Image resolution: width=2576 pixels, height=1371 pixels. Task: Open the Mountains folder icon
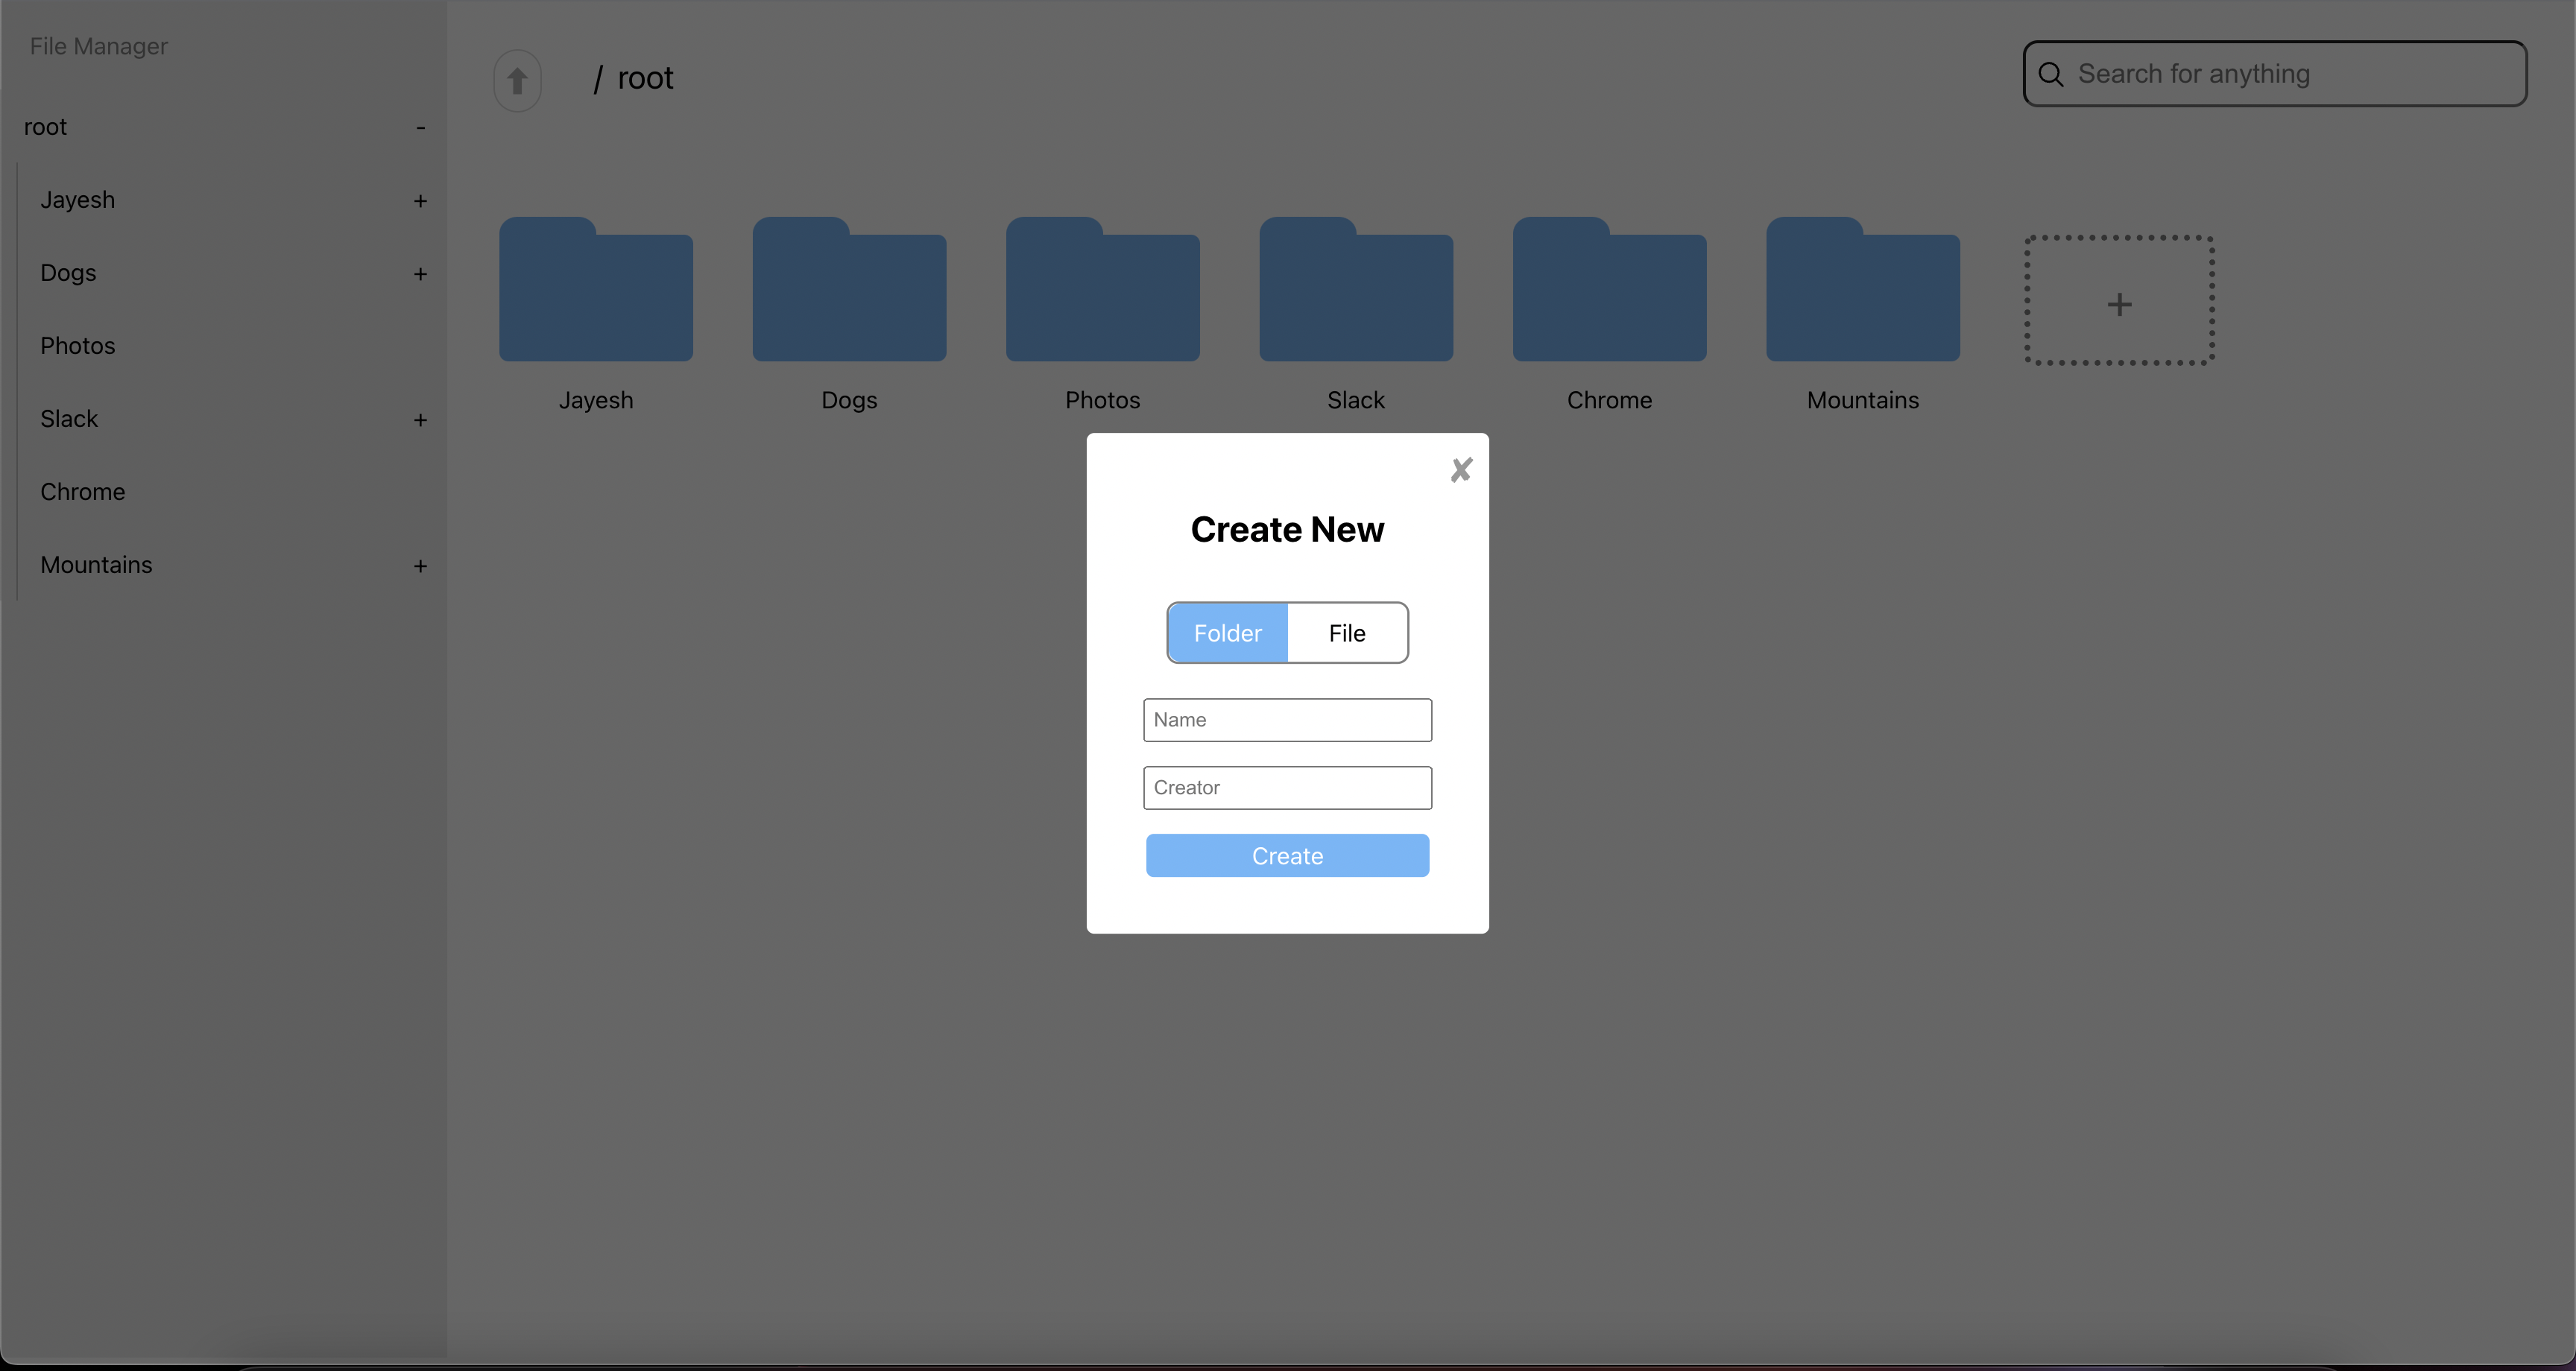tap(1862, 291)
